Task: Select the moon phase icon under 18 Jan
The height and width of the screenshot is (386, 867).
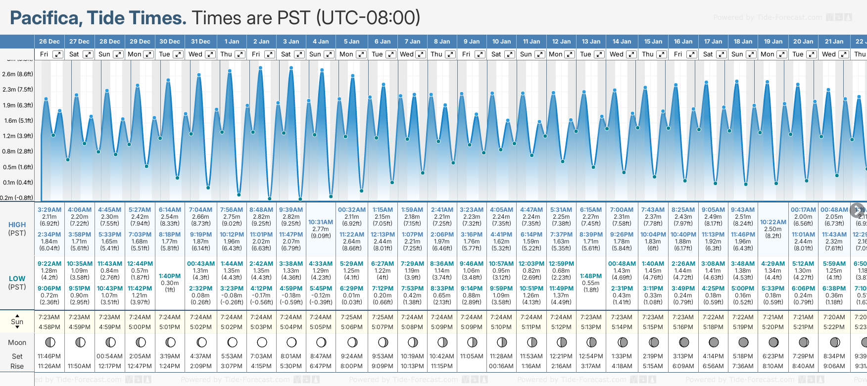Action: [x=743, y=342]
